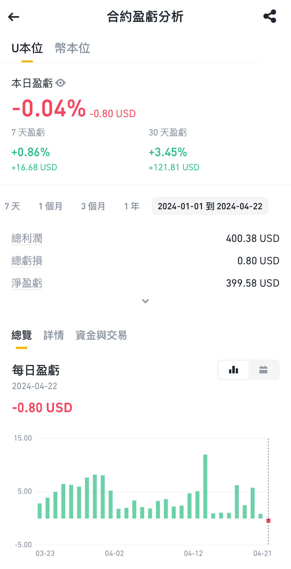Switch to calendar view icon

coord(263,370)
